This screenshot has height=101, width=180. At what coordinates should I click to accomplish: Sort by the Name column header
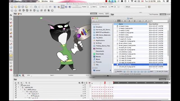[x=130, y=24]
